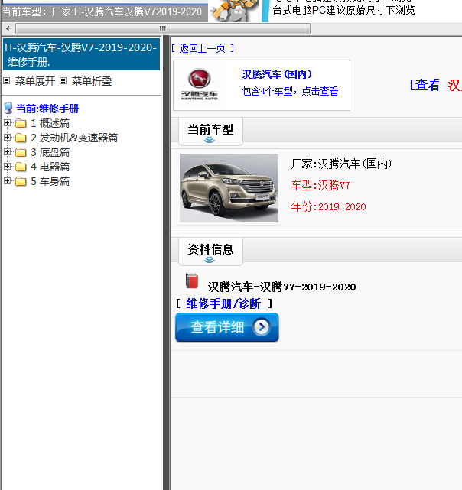Click the icon beside 菜单展开
Screen dimensions: 462x490
pyautogui.click(x=7, y=81)
